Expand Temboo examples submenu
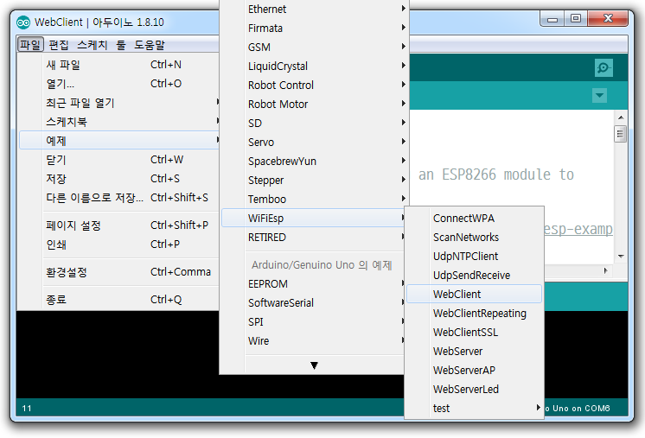The image size is (645, 438). 315,199
